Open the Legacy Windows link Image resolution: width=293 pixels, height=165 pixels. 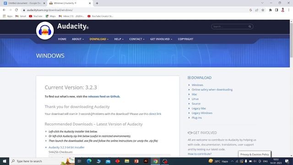coord(202,113)
